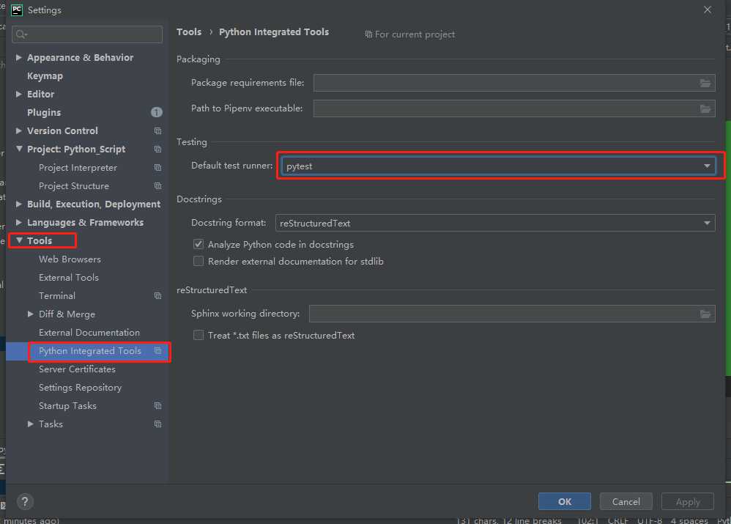Click project-scope icon beside Project Structure
Screen dimensions: 731x524
(157, 185)
